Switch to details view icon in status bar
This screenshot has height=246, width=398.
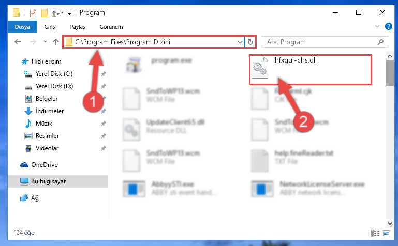(x=375, y=233)
